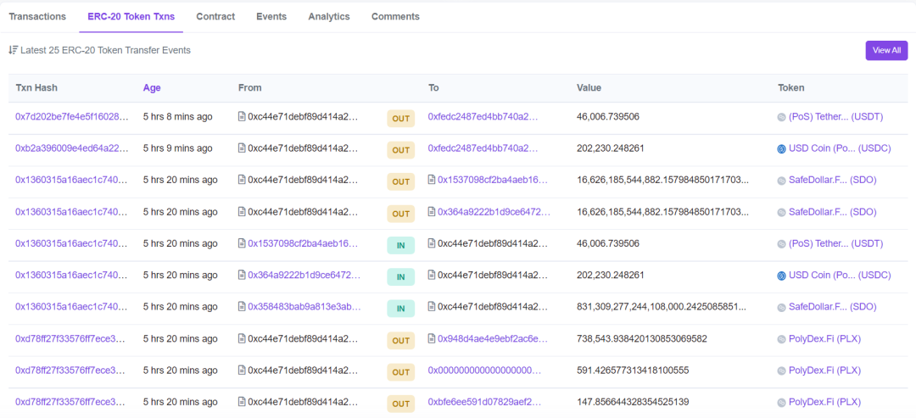Open the null address 0x000000000000000000 link
916x418 pixels.
484,371
